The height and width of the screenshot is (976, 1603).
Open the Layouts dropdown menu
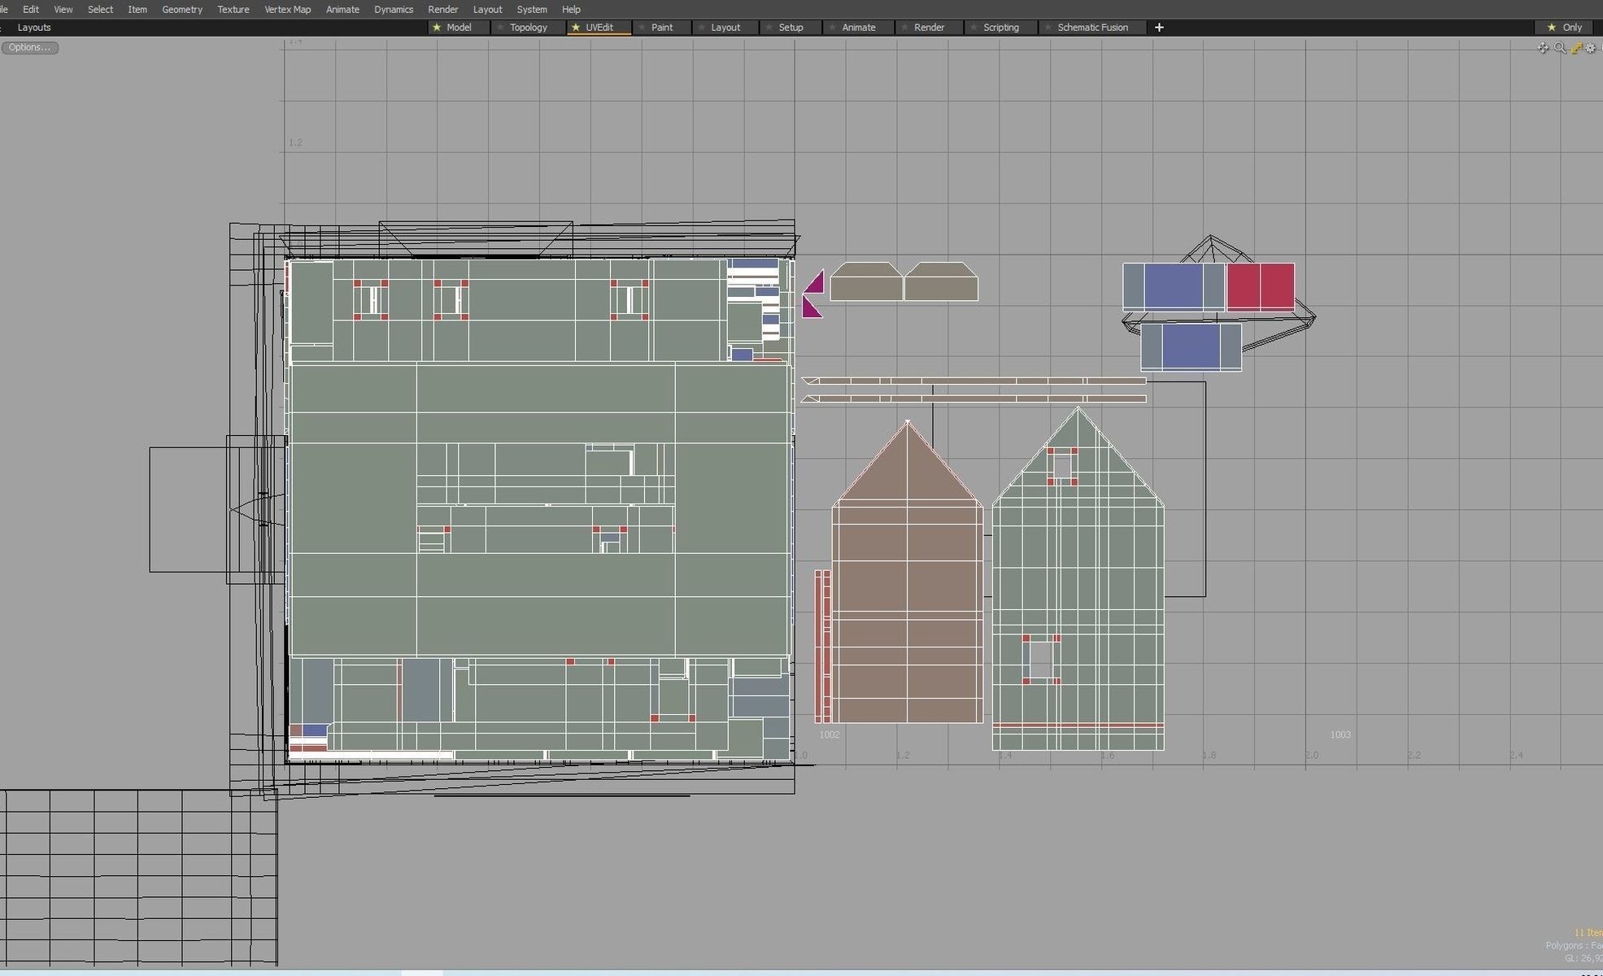tap(34, 27)
